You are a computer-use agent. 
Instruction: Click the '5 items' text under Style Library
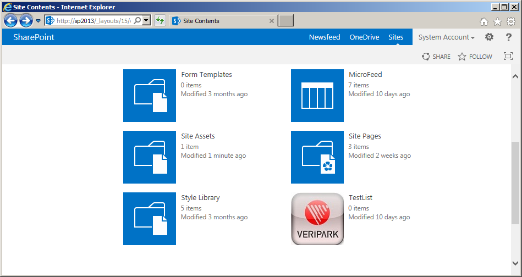(191, 208)
